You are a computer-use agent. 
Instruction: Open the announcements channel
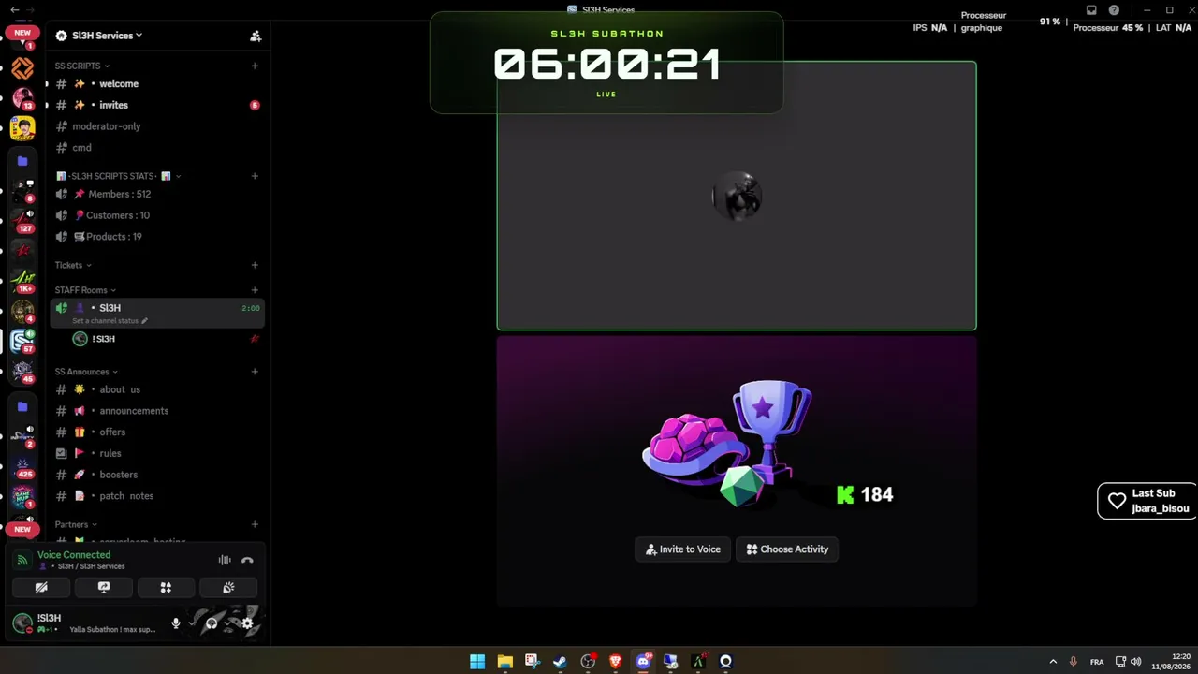(157, 411)
